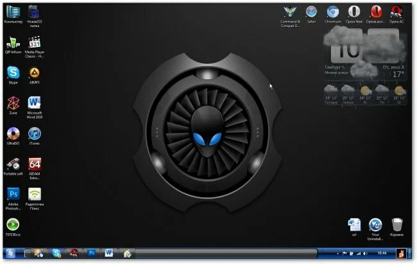Select the green play icon file on desktop
This screenshot has height=264, width=417.
13,227
